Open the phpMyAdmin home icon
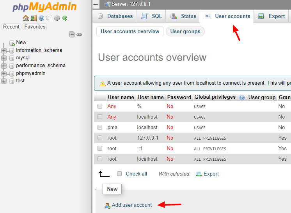The image size is (291, 213). click(26, 18)
